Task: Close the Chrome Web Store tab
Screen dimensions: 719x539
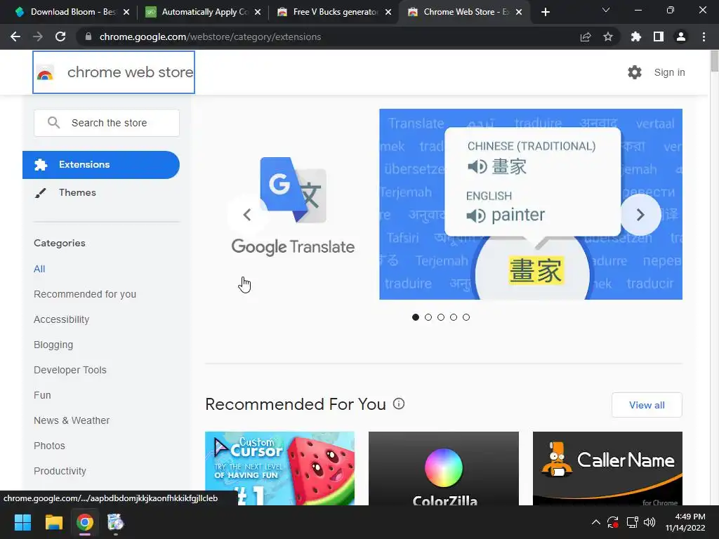Action: click(519, 12)
